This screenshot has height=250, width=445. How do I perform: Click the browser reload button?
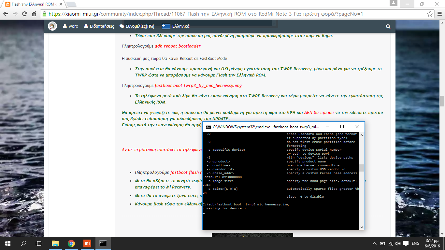[24, 14]
